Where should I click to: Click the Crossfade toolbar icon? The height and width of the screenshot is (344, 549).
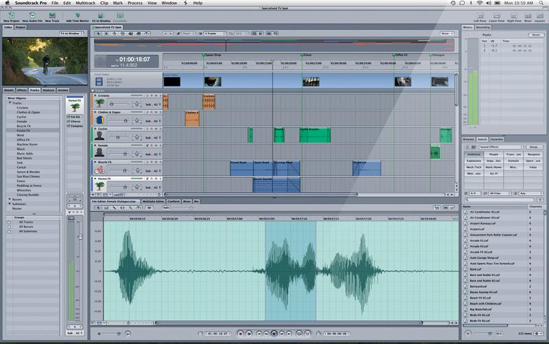(x=120, y=15)
